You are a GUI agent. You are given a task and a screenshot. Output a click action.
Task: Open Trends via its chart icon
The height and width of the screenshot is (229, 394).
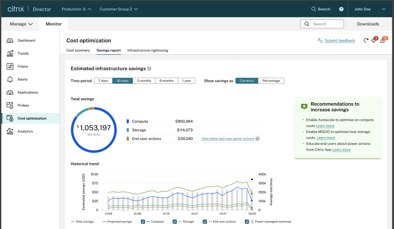[10, 54]
